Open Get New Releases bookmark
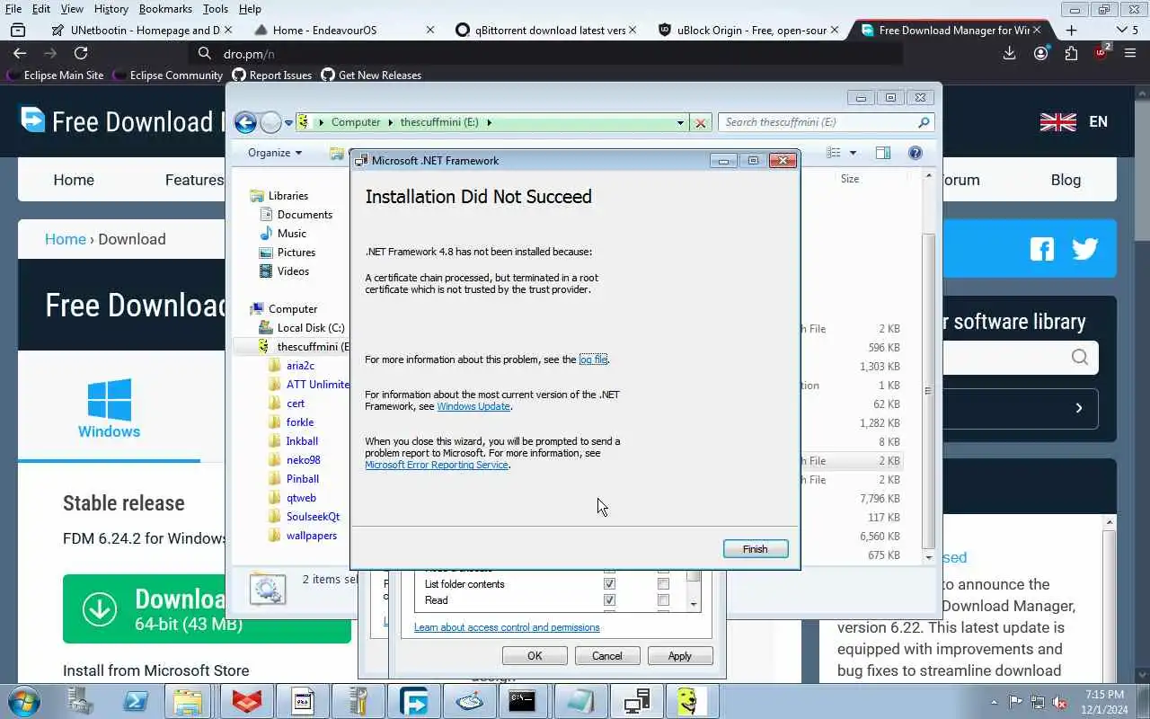Viewport: 1150px width, 719px height. coord(371,75)
